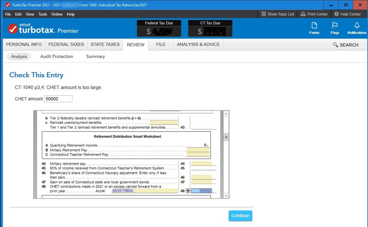Image resolution: width=368 pixels, height=227 pixels.
Task: Open the File step tab
Action: point(161,44)
